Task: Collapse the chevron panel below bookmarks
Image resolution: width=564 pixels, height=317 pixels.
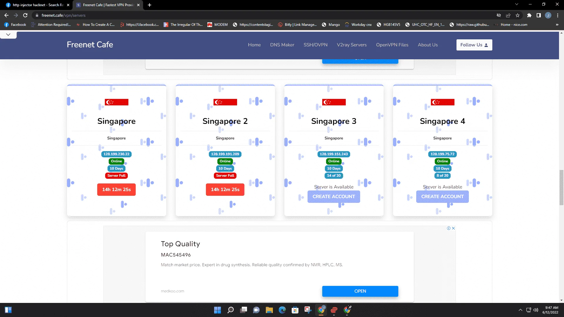Action: point(8,35)
